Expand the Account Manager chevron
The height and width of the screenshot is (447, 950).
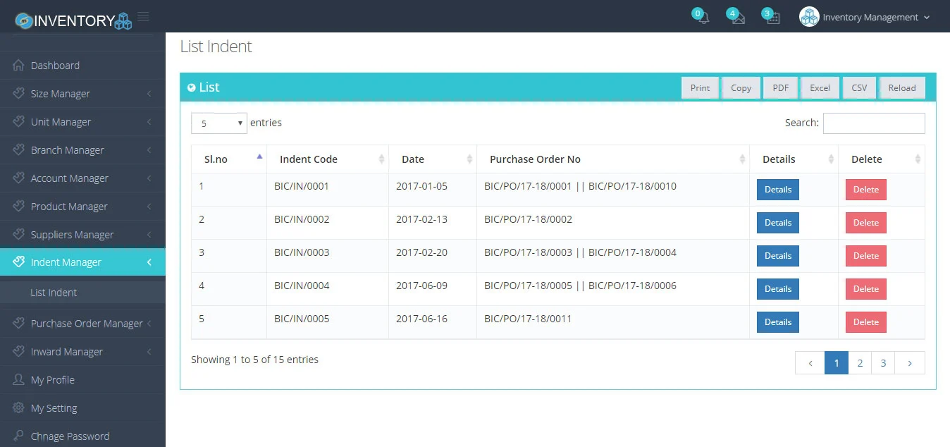[x=149, y=178]
